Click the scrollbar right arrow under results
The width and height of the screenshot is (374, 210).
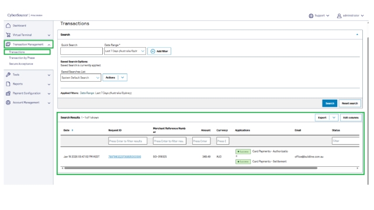click(357, 168)
